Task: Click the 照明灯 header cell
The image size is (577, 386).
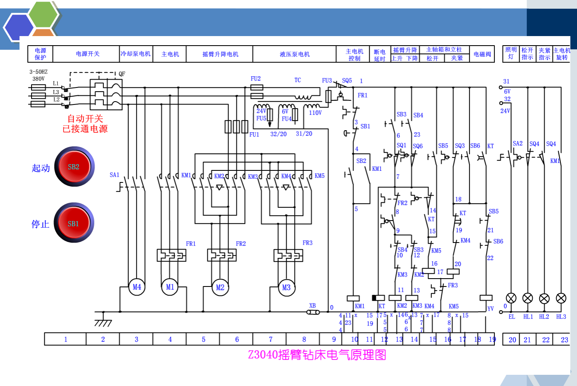Action: (511, 53)
